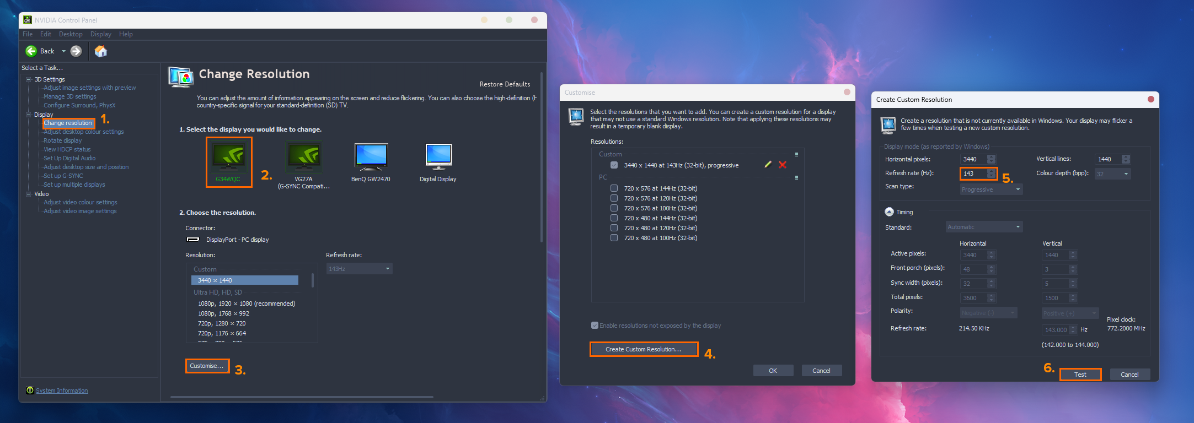This screenshot has width=1194, height=423.
Task: Click Cancel in the Customise dialog
Action: pos(822,371)
